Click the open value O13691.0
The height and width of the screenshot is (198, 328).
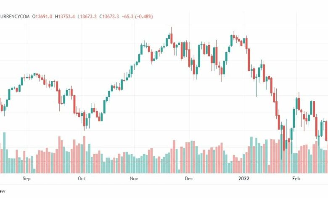pyautogui.click(x=42, y=16)
